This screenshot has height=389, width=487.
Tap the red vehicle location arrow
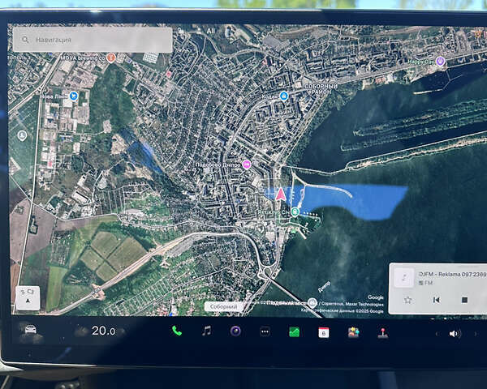[x=281, y=194]
